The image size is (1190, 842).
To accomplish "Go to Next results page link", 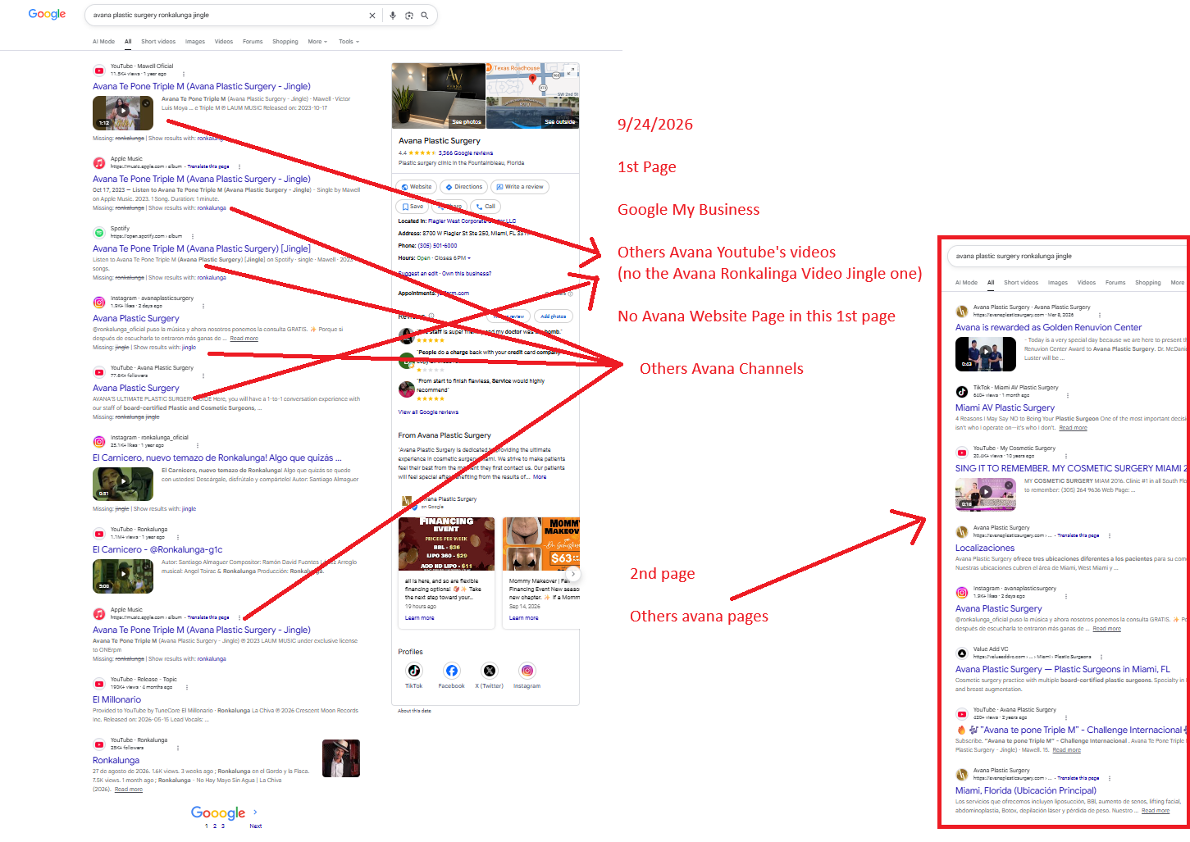I will click(255, 826).
